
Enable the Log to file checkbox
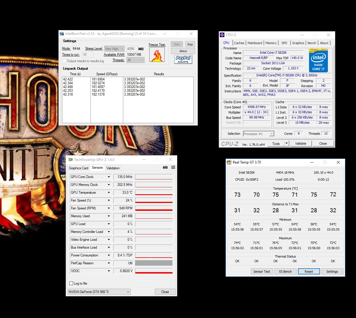71,283
